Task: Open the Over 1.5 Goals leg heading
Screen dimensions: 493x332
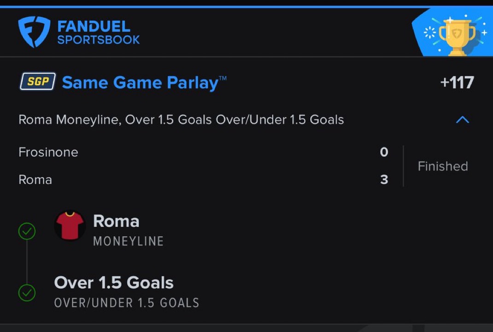Action: (114, 283)
